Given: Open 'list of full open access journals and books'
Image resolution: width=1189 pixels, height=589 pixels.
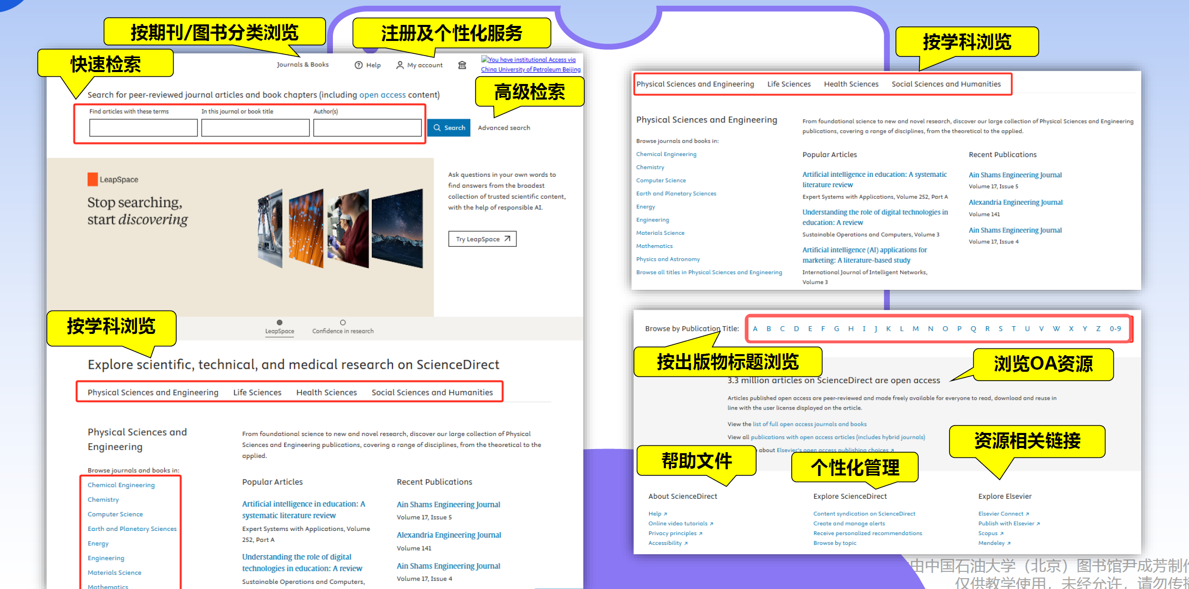Looking at the screenshot, I should pyautogui.click(x=809, y=424).
